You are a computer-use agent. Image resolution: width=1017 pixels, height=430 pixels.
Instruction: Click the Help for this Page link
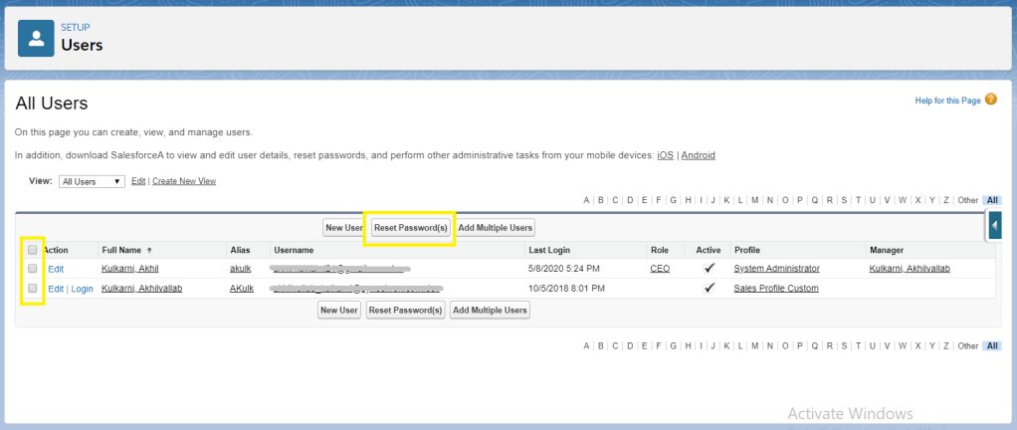tap(947, 102)
